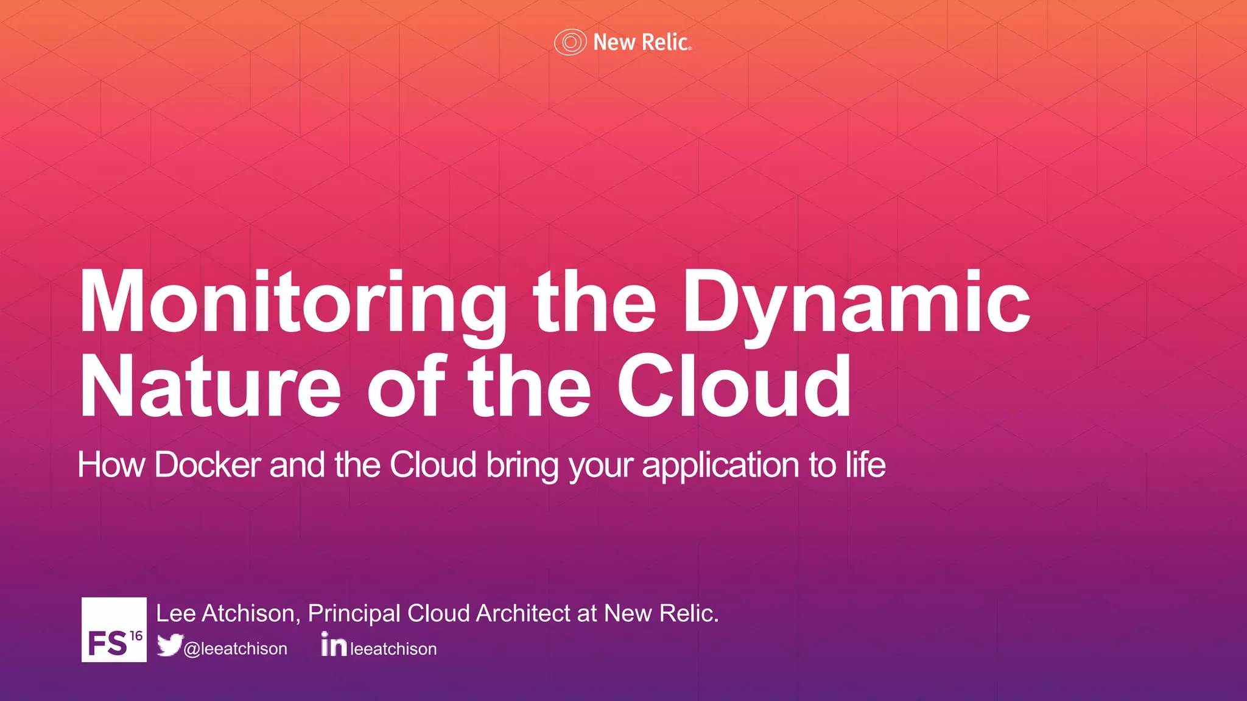Open the leeatchison LinkedIn handle text
Viewport: 1247px width, 701px height.
[x=393, y=649]
